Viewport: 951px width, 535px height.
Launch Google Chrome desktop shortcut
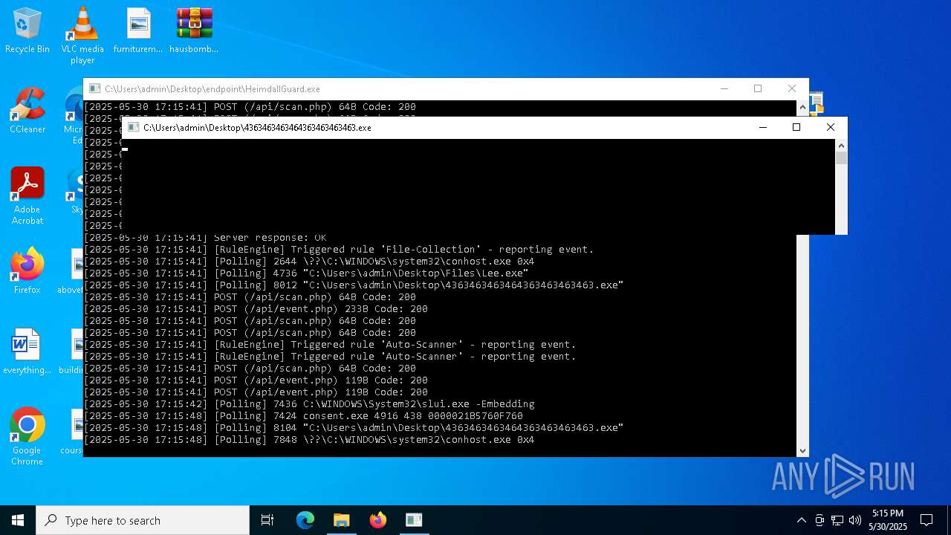coord(27,437)
